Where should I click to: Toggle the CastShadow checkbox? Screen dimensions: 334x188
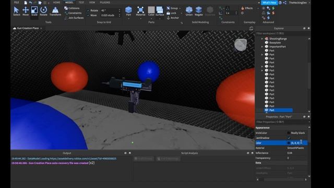[x=289, y=138]
